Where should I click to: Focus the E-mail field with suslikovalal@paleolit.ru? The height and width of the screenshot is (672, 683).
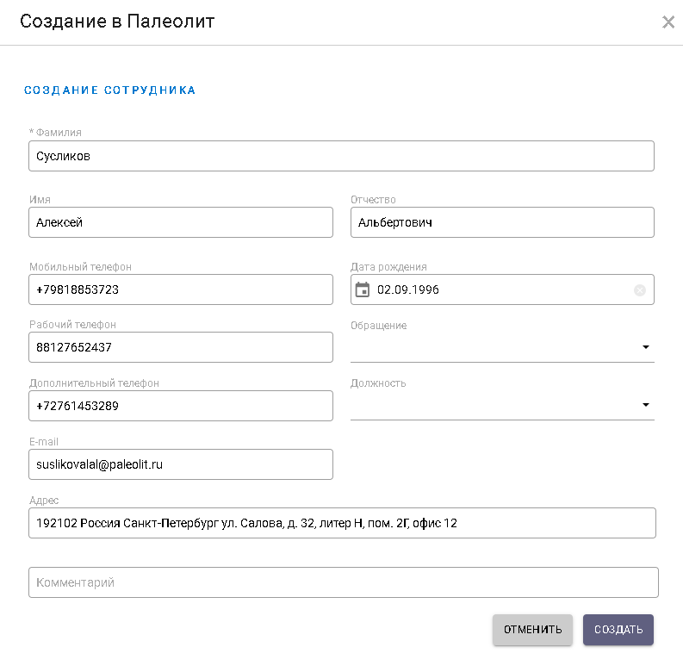(181, 464)
